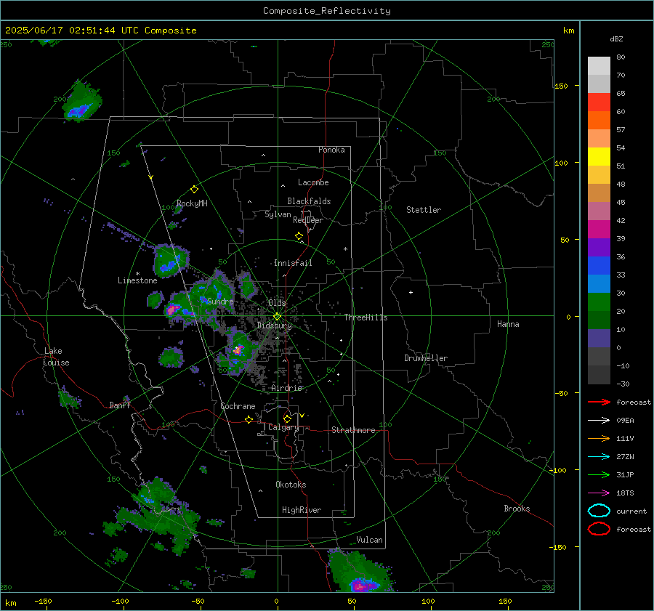654x611 pixels.
Task: Click the cyan 27ZW arrow in the legend
Action: point(599,457)
